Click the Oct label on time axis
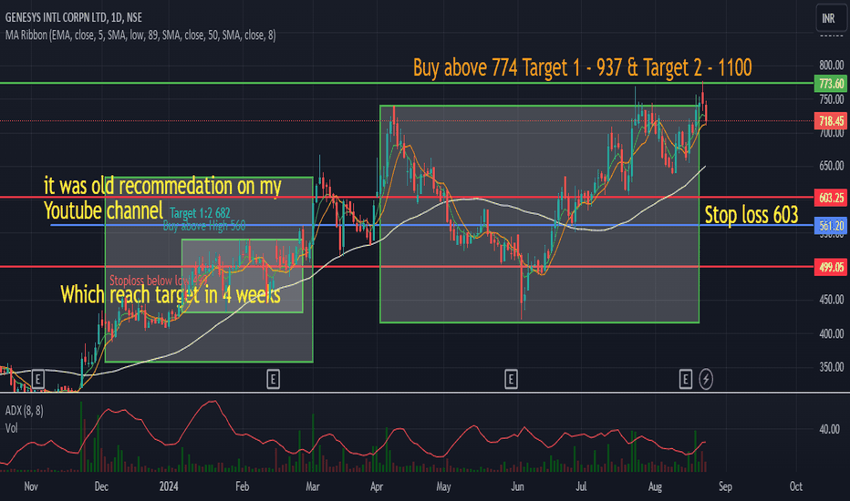This screenshot has width=850, height=501. (x=796, y=486)
